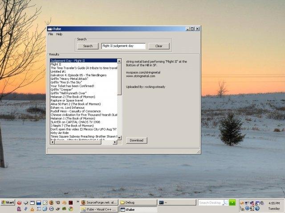
Task: Select result "Your Ticket has been Confirmed!"
Action: (84, 86)
